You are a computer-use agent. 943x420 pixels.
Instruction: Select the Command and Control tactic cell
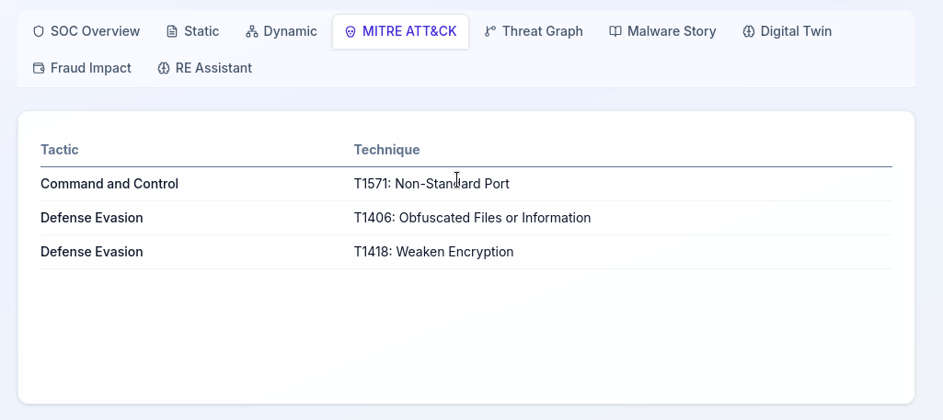point(109,184)
